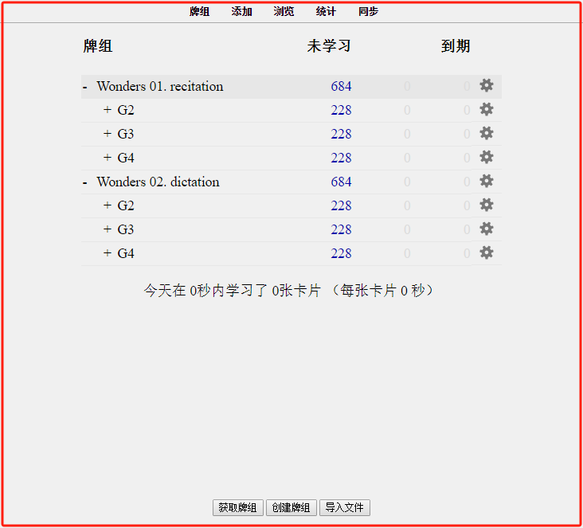Click the today's study summary text
The height and width of the screenshot is (528, 583).
click(x=289, y=291)
